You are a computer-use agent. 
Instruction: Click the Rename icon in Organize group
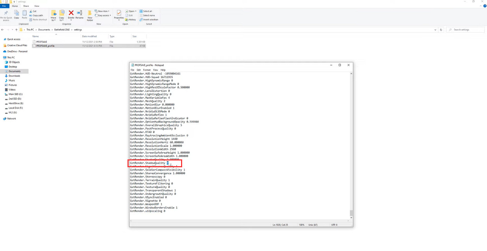(79, 13)
